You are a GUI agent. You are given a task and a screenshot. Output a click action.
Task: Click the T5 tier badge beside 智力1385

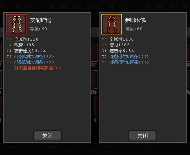(104, 45)
